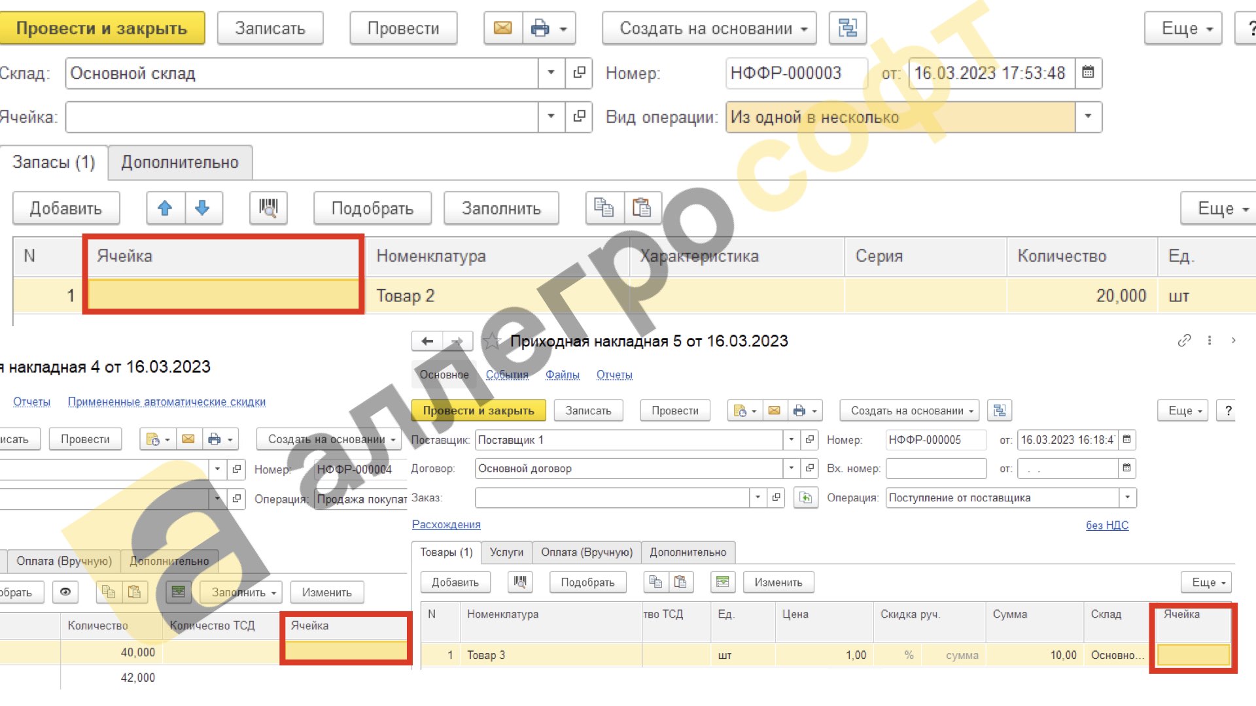Open Склад field's linked item icon
Viewport: 1256px width, 706px height.
[579, 73]
